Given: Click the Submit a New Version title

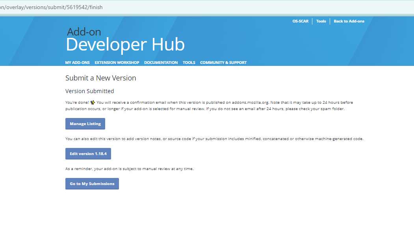Looking at the screenshot, I should point(100,78).
